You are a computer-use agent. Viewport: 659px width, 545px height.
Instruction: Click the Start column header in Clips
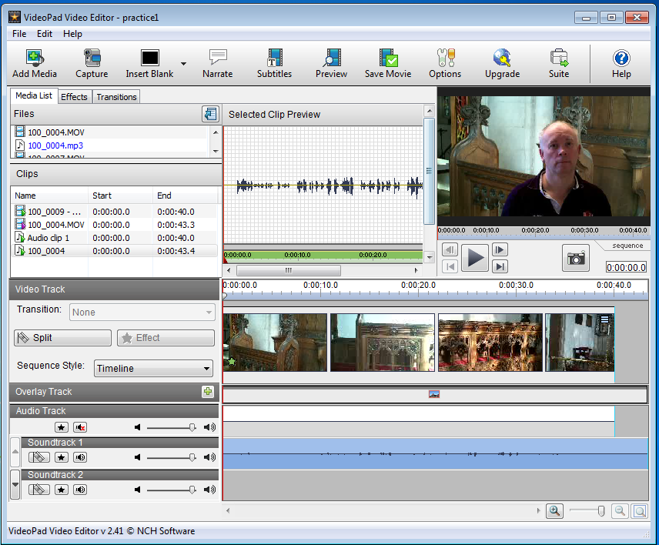pyautogui.click(x=121, y=196)
